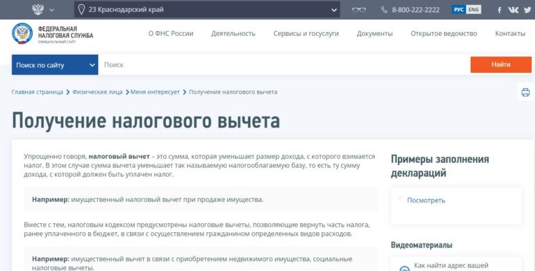
Task: Open the Открытое ведомство menu
Action: pos(444,33)
